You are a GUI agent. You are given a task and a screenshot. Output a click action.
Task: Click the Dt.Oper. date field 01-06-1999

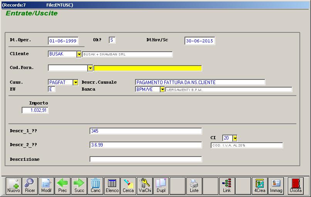[x=63, y=41]
